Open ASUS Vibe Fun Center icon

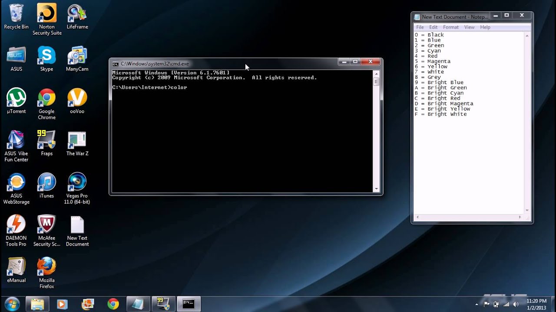16,146
